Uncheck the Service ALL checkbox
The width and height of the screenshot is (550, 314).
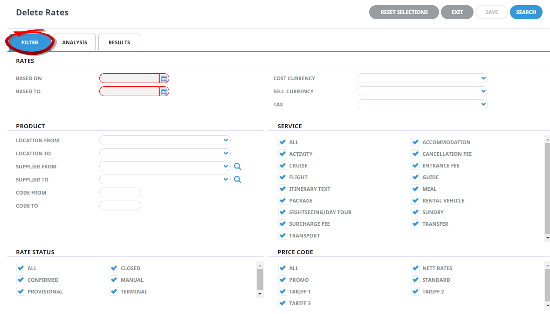coord(282,142)
